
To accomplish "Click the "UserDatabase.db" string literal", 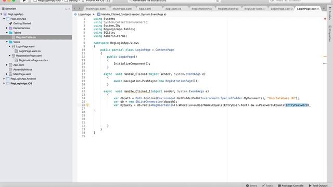I will click(x=281, y=98).
